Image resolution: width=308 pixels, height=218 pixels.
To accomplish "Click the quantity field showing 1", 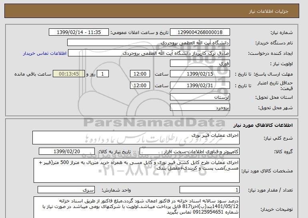I will (x=210, y=190).
